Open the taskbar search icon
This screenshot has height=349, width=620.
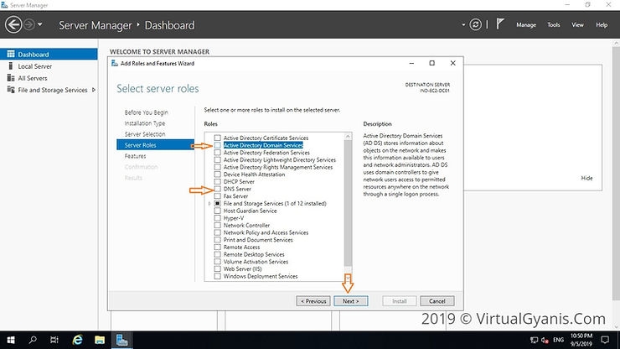coord(33,341)
